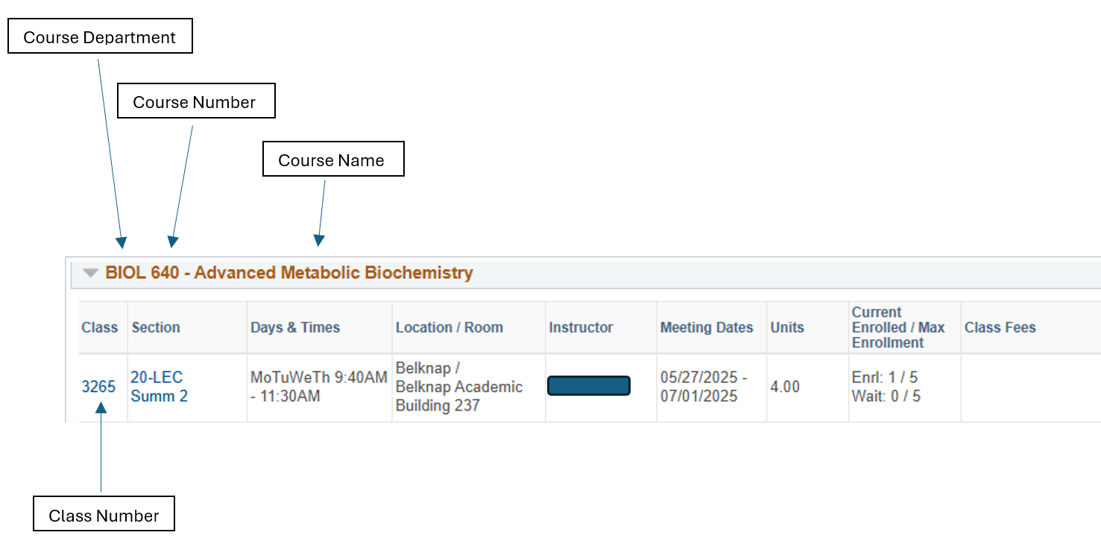Viewport: 1101px width, 547px height.
Task: Select the Class column header
Action: click(100, 327)
